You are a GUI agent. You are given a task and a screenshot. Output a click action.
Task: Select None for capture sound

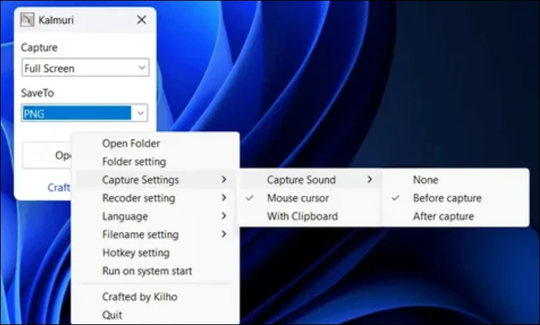point(425,180)
